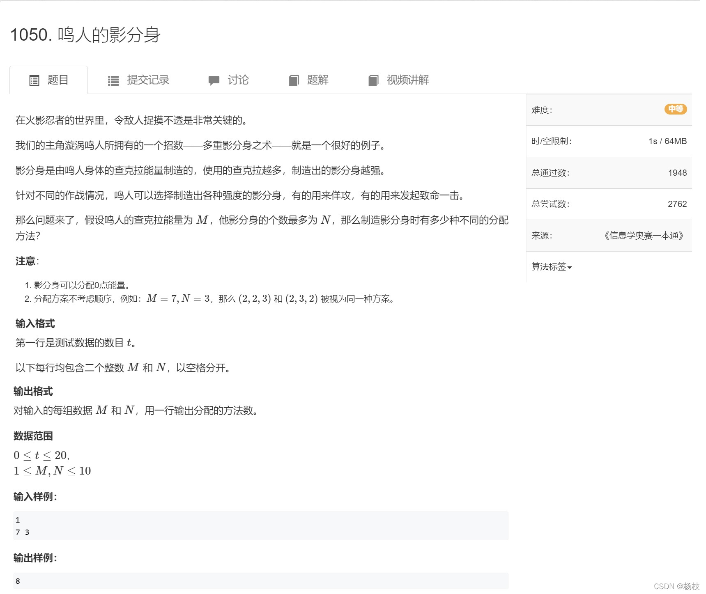
Task: Open the 《信息学奥赛一本通》 source link
Action: click(644, 236)
